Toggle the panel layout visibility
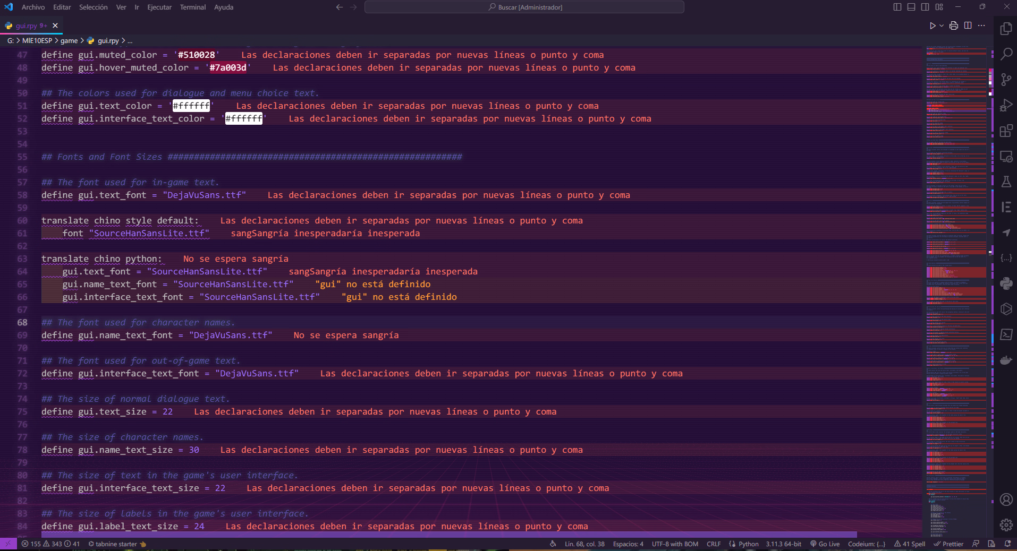This screenshot has height=551, width=1017. tap(911, 7)
